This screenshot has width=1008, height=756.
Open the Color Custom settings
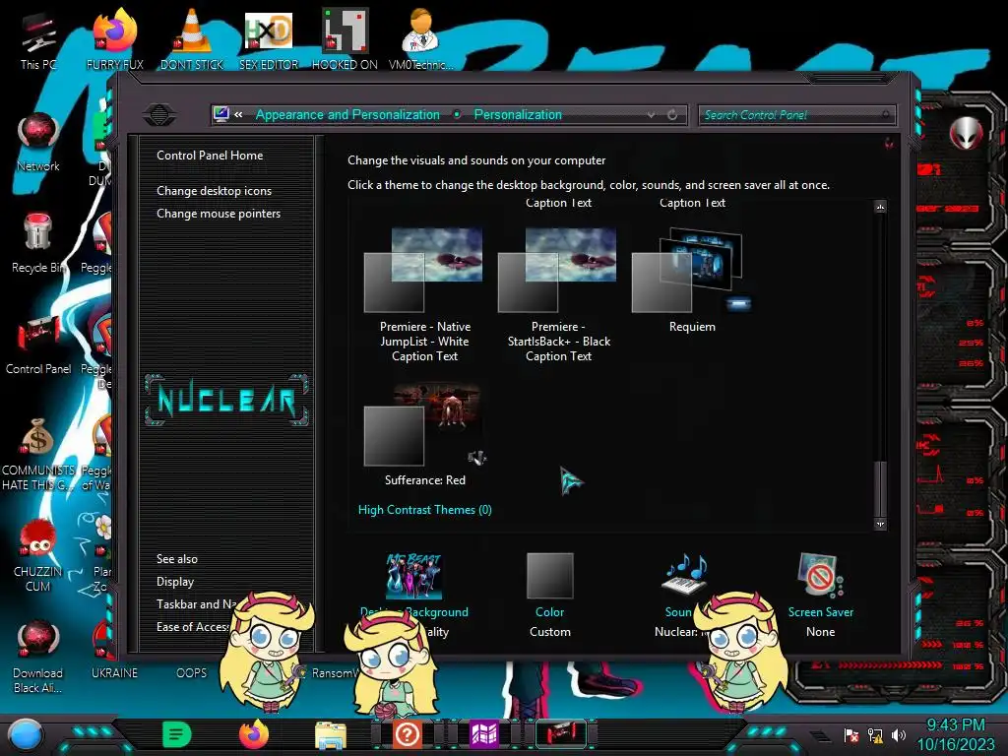pyautogui.click(x=549, y=595)
